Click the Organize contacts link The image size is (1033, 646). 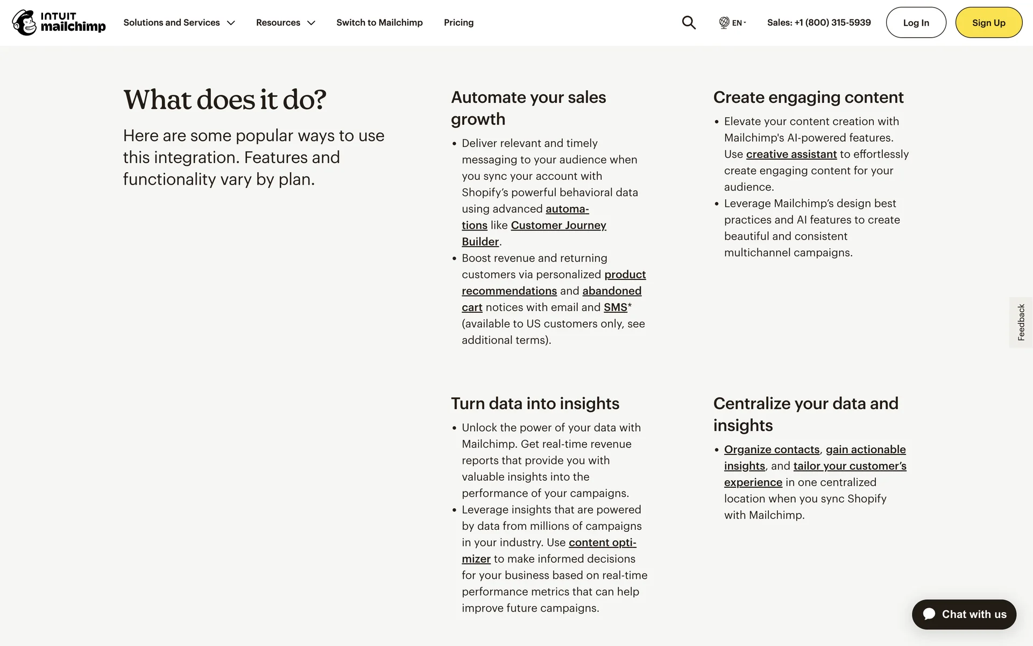click(772, 450)
